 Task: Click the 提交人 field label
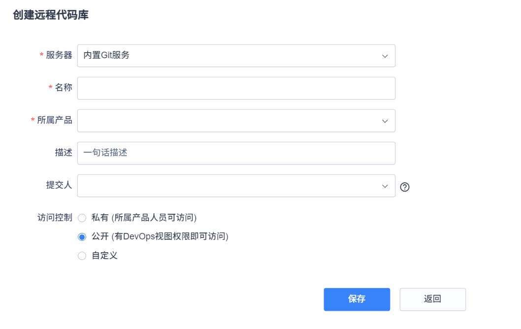coord(59,185)
